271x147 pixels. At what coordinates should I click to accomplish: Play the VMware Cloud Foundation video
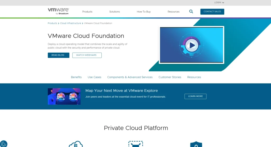click(192, 45)
